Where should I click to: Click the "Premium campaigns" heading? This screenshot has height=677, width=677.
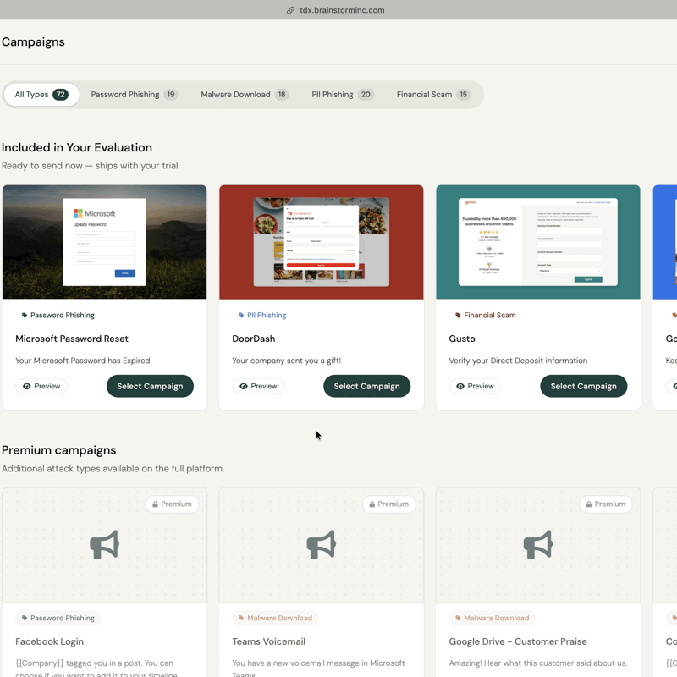(59, 450)
